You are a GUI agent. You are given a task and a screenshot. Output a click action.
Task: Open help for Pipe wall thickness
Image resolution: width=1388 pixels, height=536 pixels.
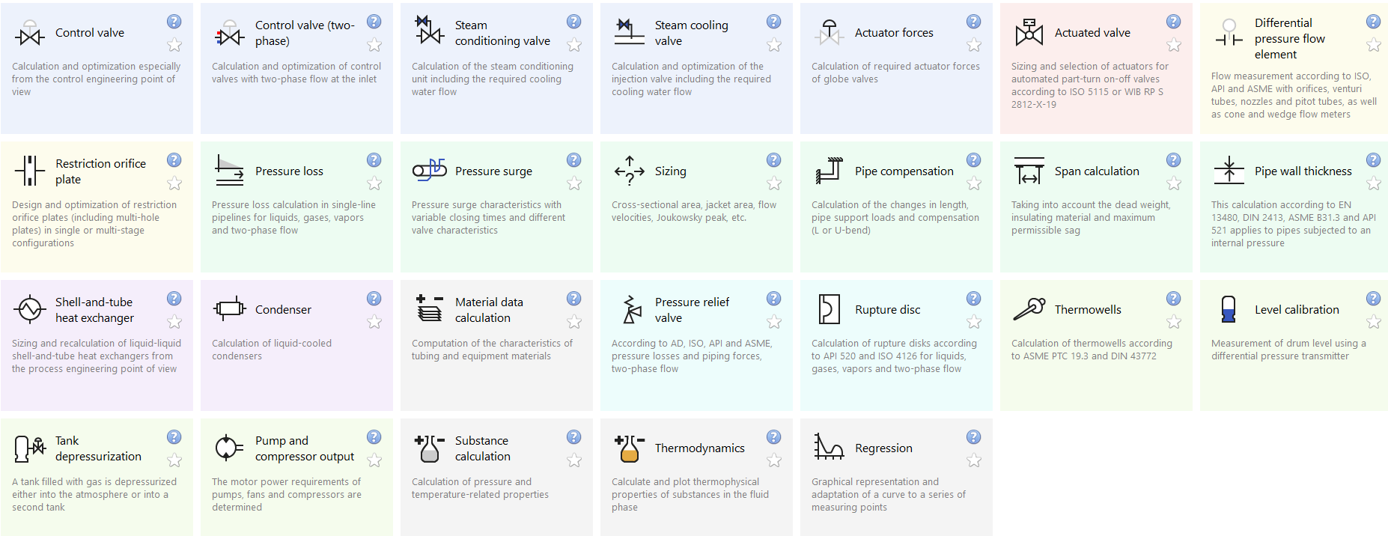(1373, 160)
